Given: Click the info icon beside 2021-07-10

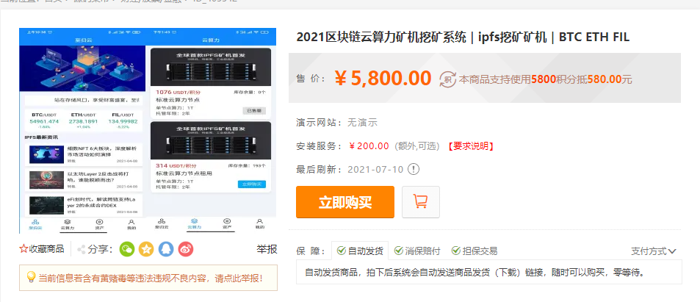Looking at the screenshot, I should 414,169.
